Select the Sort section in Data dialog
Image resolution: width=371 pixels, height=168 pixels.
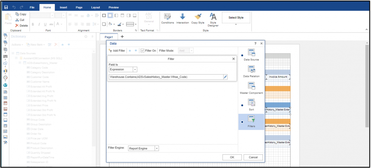click(x=251, y=105)
